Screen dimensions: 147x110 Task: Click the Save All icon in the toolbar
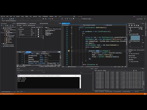[x=13, y=19]
